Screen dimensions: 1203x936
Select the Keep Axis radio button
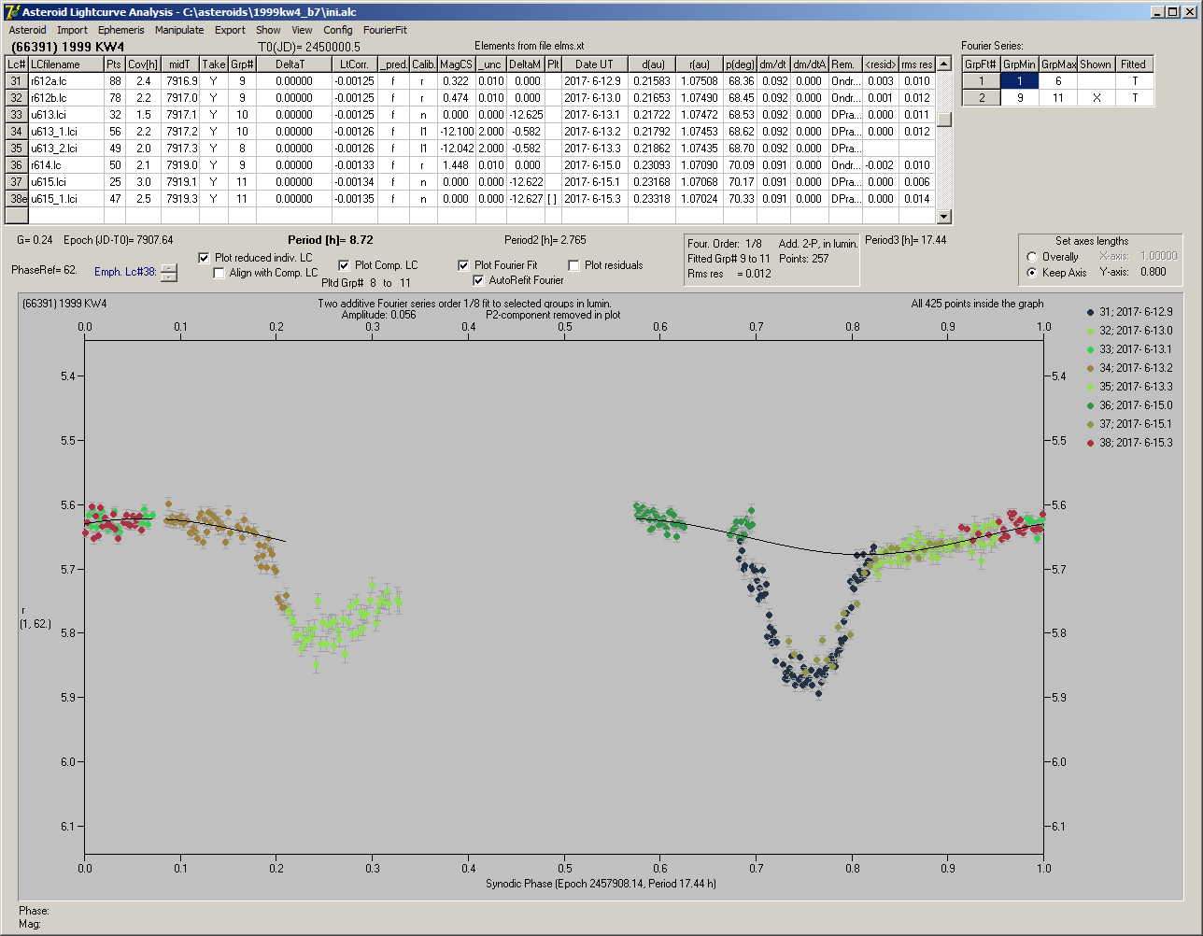(x=1032, y=273)
